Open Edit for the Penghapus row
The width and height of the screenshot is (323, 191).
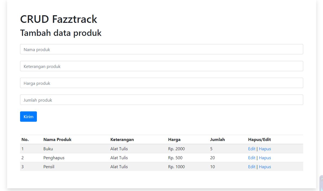252,158
